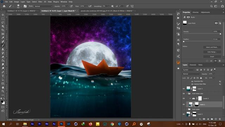Screen dimensions: 225x127
Task: Select the Horizontal Type tool
Action: coord(3,76)
